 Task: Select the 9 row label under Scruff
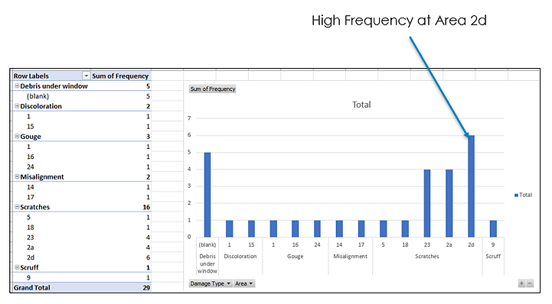coord(28,277)
